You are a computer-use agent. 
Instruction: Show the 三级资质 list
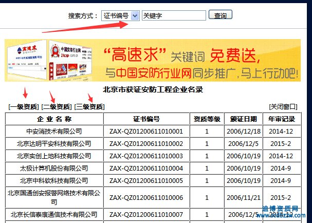click(x=89, y=107)
